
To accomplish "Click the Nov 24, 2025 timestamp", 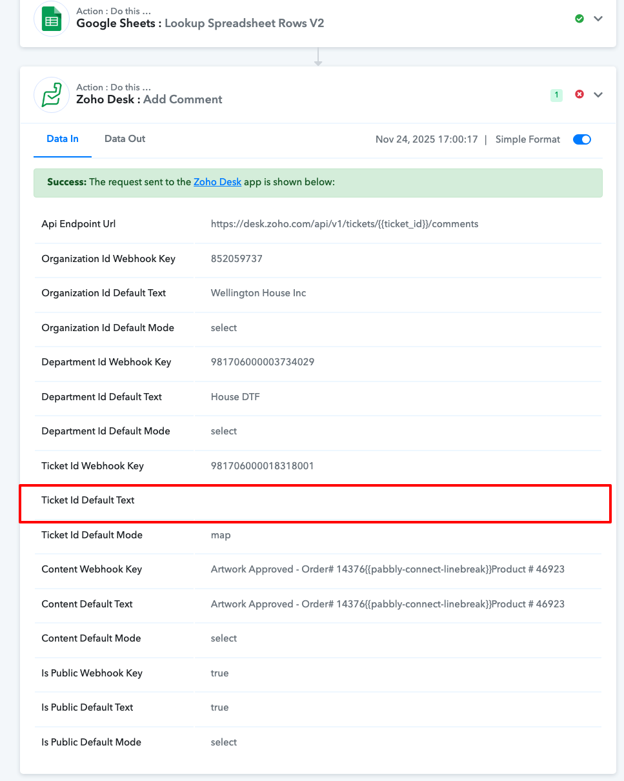I will pos(426,139).
